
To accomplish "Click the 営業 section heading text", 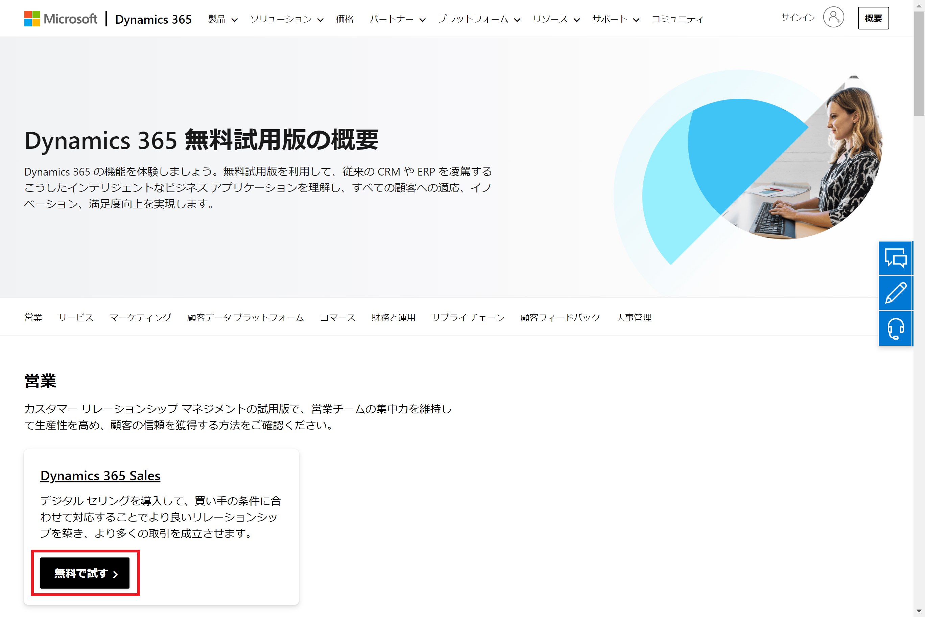I will pyautogui.click(x=40, y=381).
